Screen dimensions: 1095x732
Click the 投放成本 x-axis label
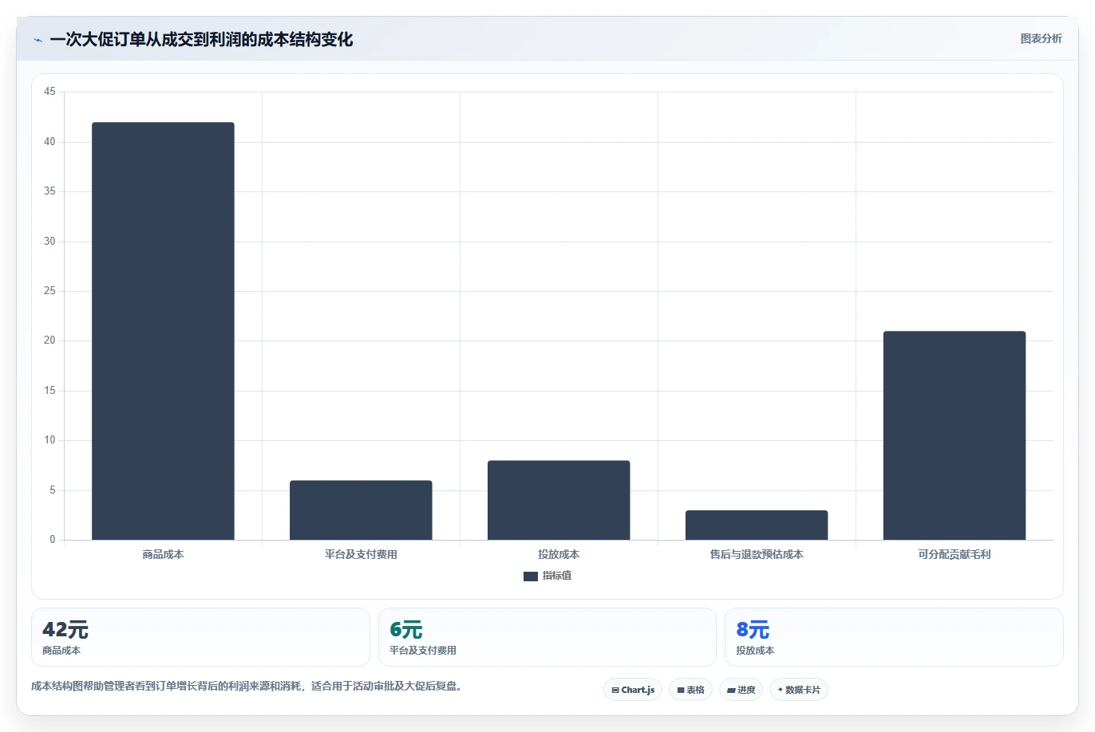click(x=559, y=554)
